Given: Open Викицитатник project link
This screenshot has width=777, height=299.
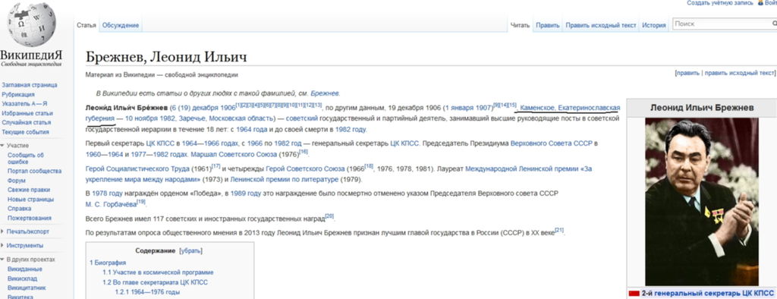Looking at the screenshot, I should [x=27, y=288].
